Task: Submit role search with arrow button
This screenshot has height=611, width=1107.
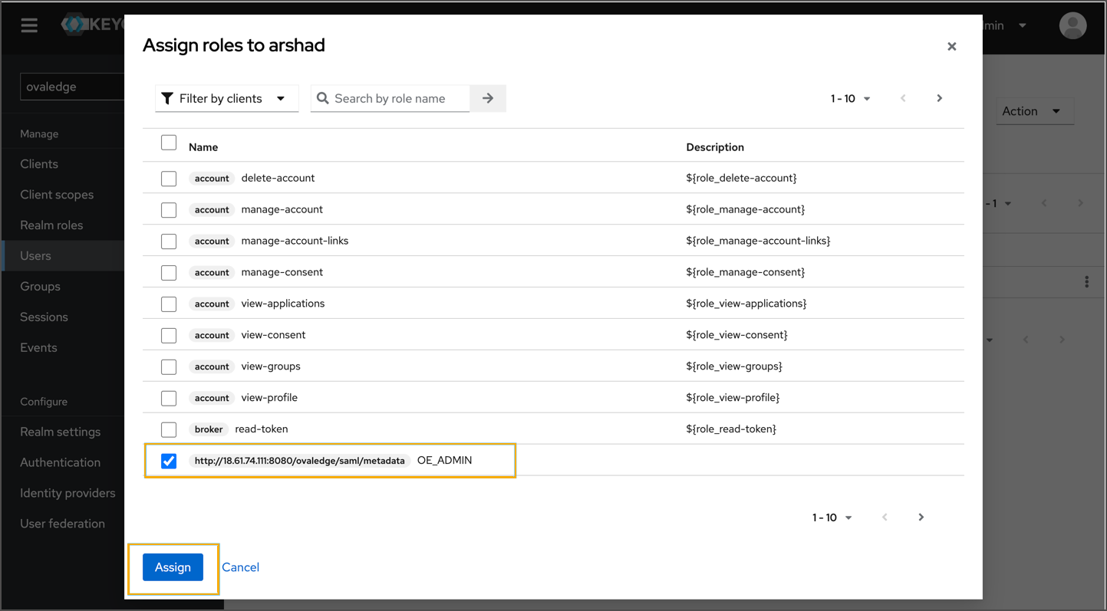Action: click(x=488, y=98)
